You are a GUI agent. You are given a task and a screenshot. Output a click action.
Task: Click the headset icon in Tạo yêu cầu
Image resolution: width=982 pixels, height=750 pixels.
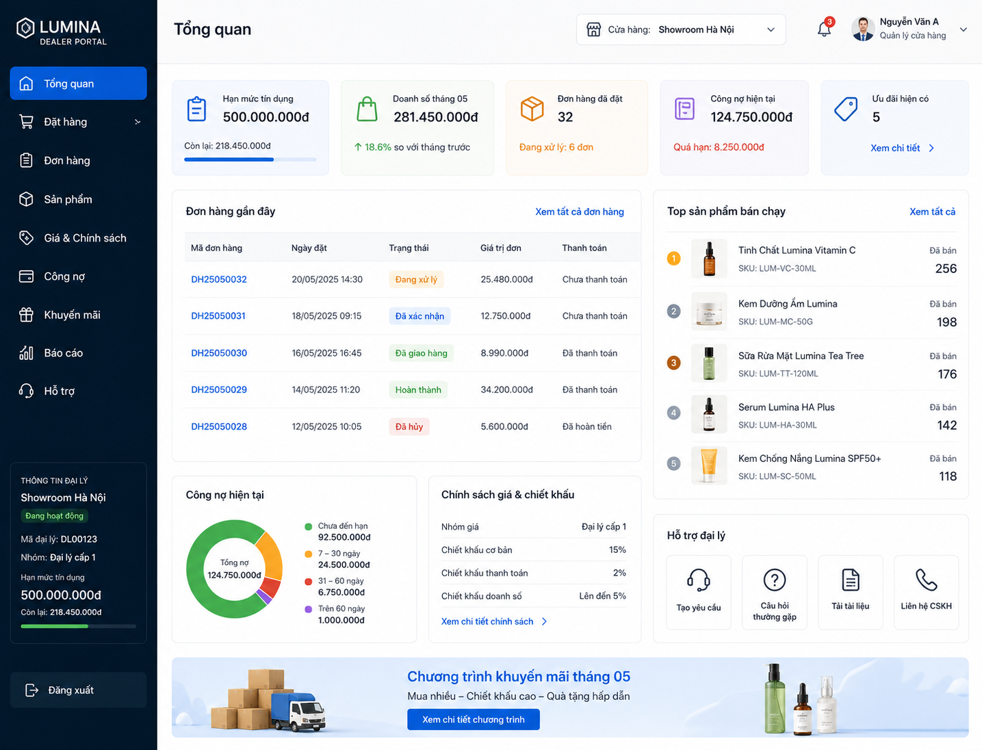(x=699, y=580)
